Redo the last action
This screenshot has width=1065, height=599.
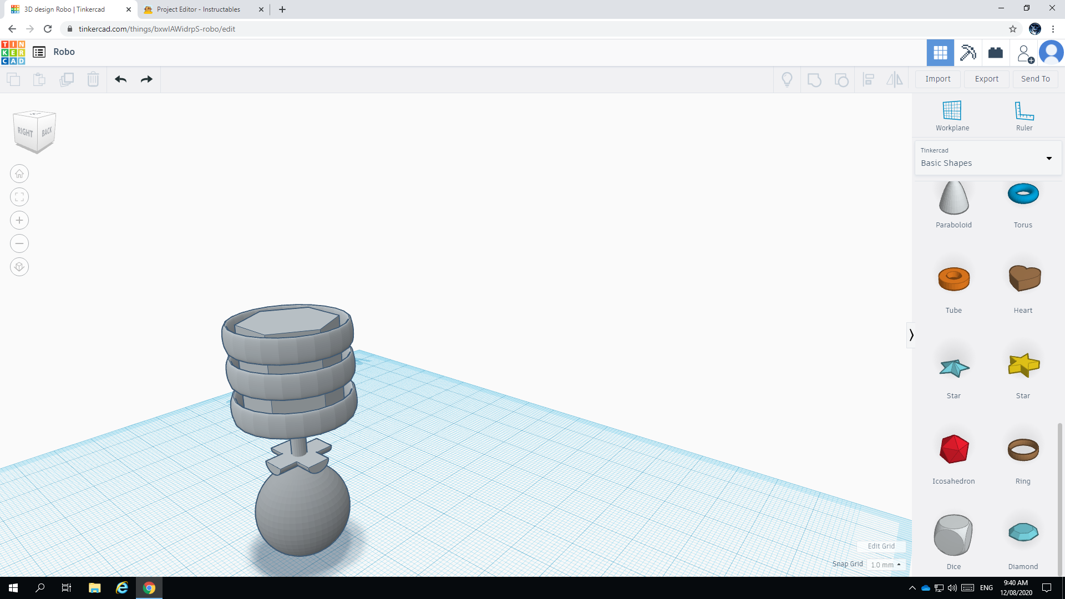146,79
